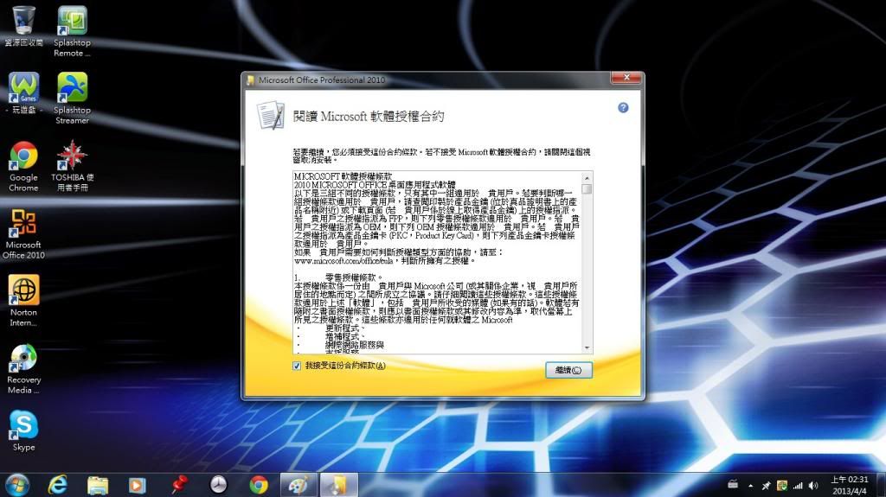
Task: Open the Recycle Bin desktop icon
Action: coord(23,26)
